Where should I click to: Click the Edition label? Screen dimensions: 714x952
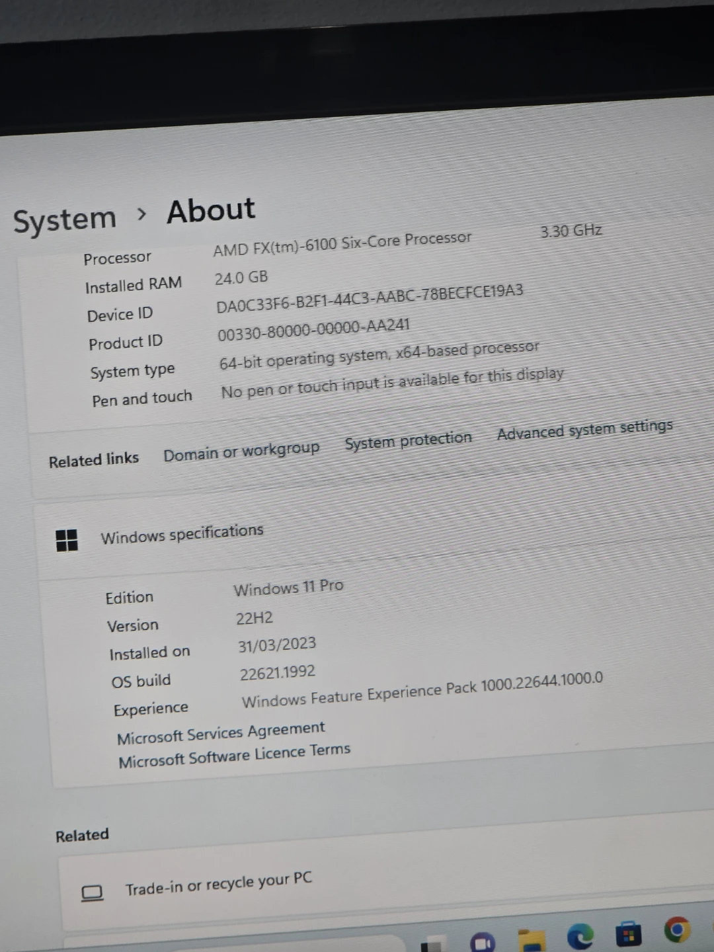point(130,598)
